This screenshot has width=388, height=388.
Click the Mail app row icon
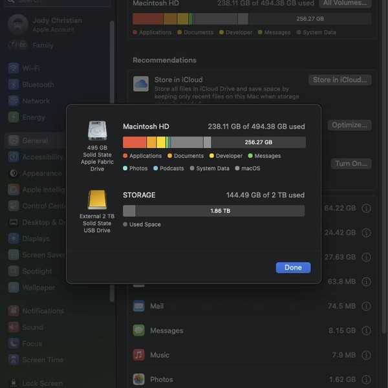coord(138,306)
